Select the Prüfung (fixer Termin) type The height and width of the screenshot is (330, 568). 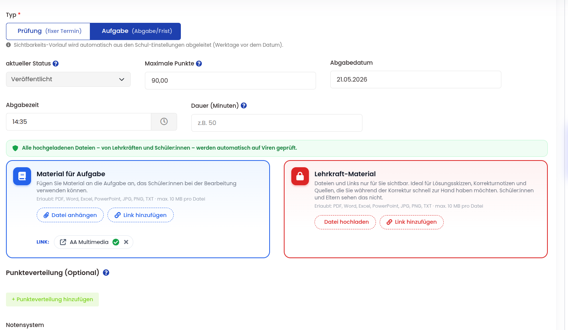point(48,31)
